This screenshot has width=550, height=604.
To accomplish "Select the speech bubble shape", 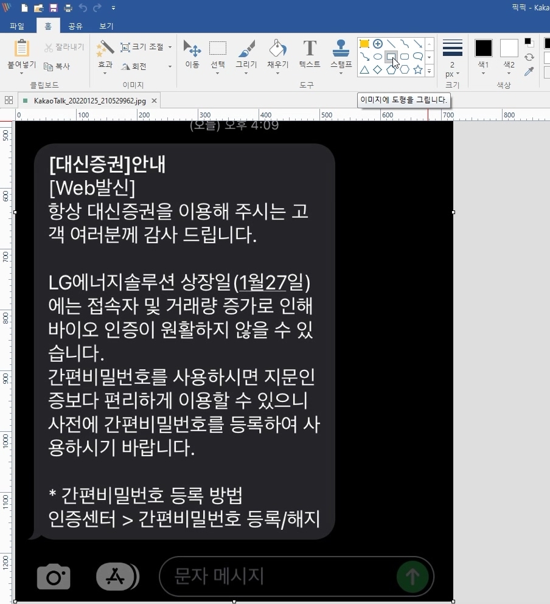I will pyautogui.click(x=418, y=57).
